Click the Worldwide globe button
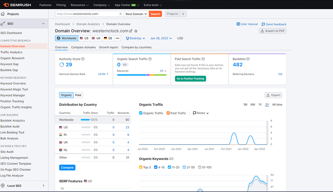 tap(67, 38)
